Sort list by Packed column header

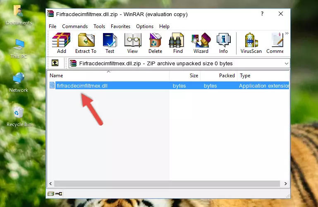[x=219, y=75]
